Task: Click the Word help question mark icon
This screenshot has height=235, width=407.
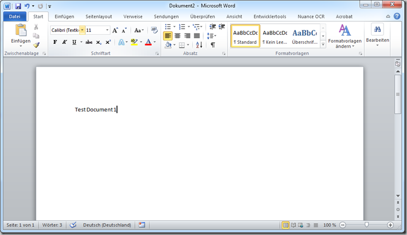Action: (397, 16)
